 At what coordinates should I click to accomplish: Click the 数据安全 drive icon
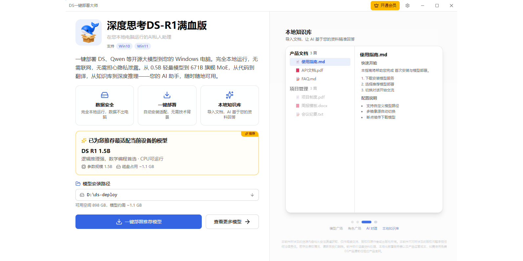pos(105,95)
